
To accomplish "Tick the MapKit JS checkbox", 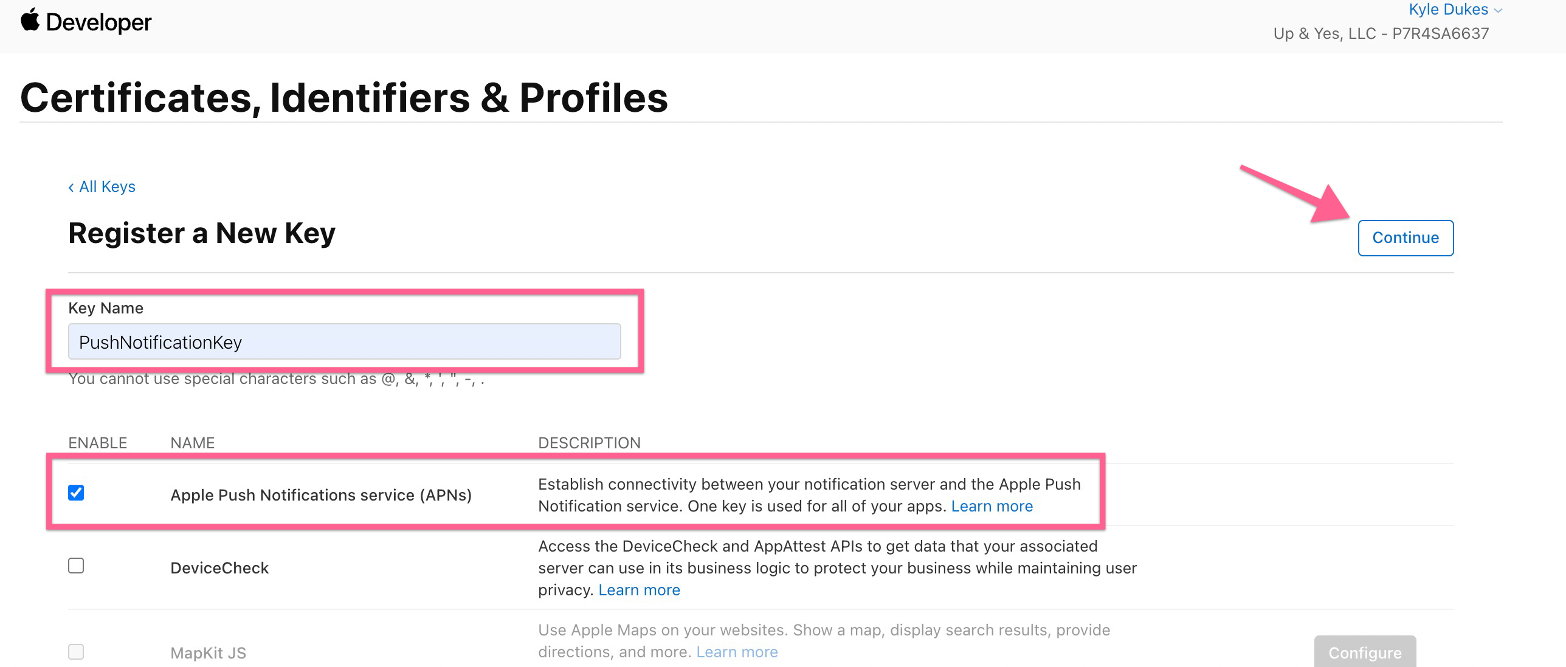I will pyautogui.click(x=76, y=652).
